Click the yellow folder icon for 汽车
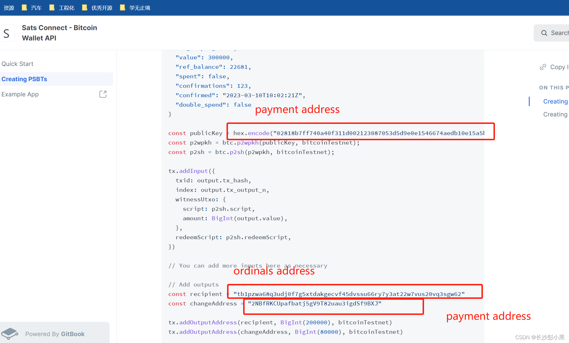Image resolution: width=569 pixels, height=343 pixels. coord(24,7)
